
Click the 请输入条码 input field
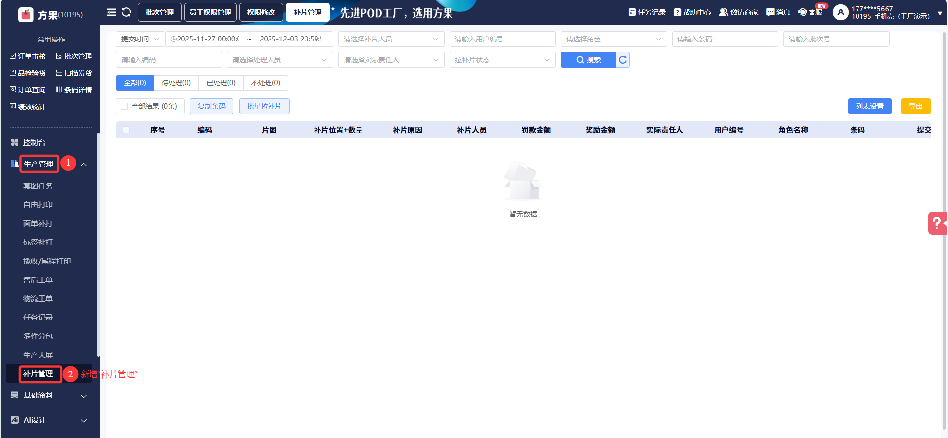pyautogui.click(x=724, y=39)
